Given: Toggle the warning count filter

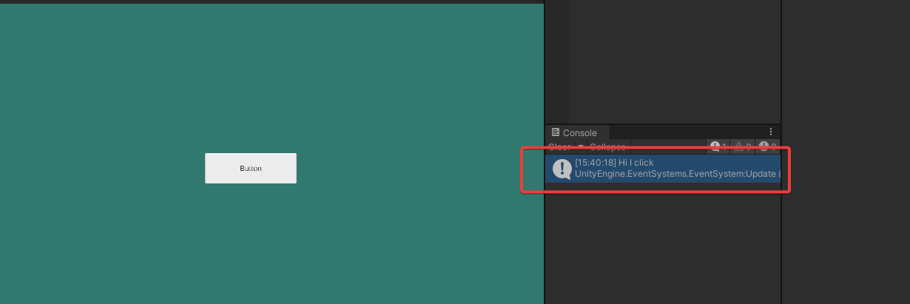Looking at the screenshot, I should (742, 146).
